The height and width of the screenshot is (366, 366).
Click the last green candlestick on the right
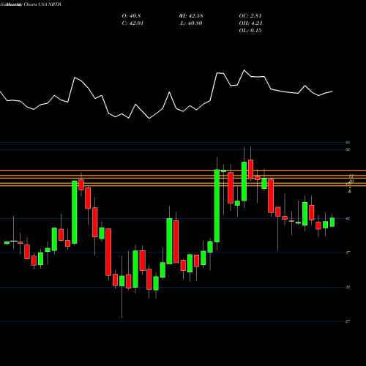(x=332, y=222)
